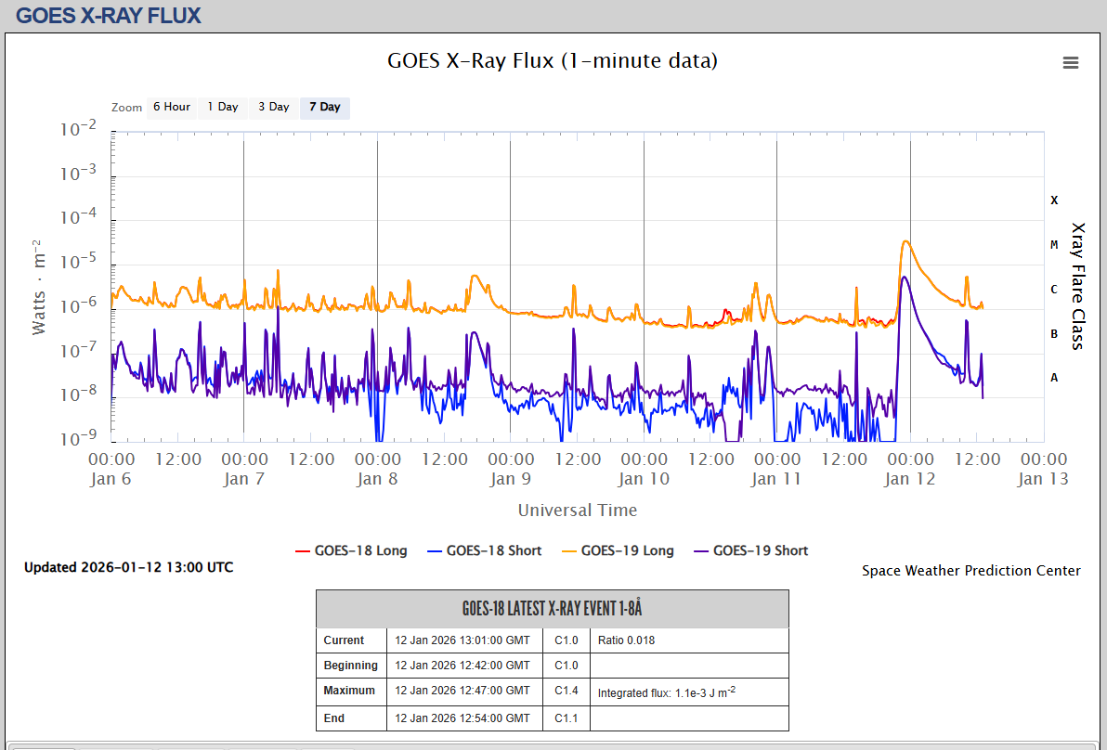Image resolution: width=1107 pixels, height=750 pixels.
Task: Select the Ratio 0.018 cell
Action: point(627,640)
